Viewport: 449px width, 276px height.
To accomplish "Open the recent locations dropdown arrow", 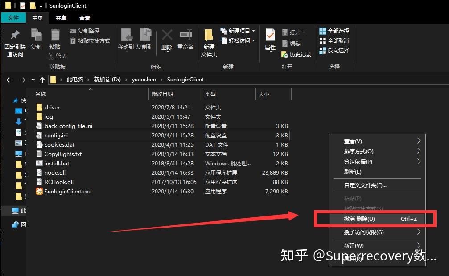I will click(x=33, y=80).
